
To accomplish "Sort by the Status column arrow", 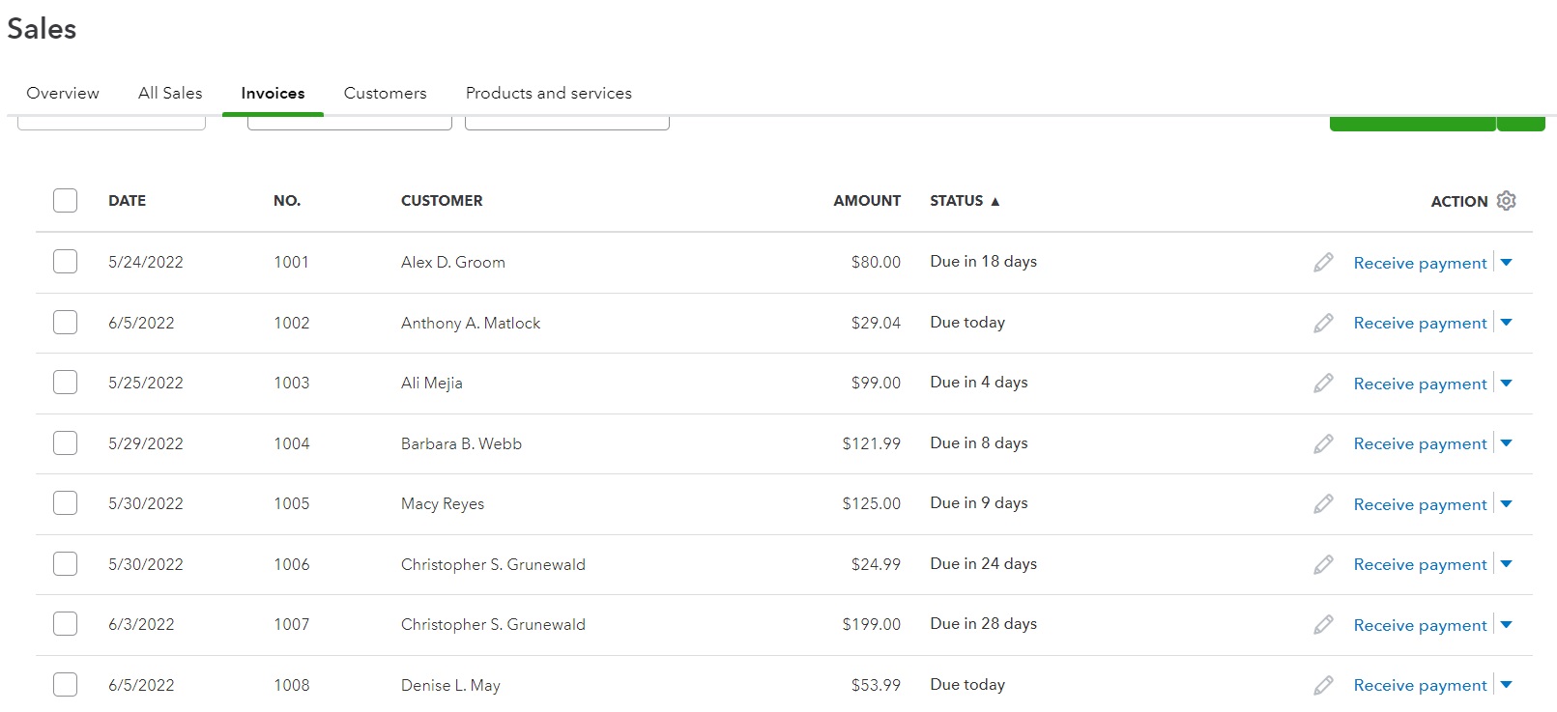I will pyautogui.click(x=995, y=202).
